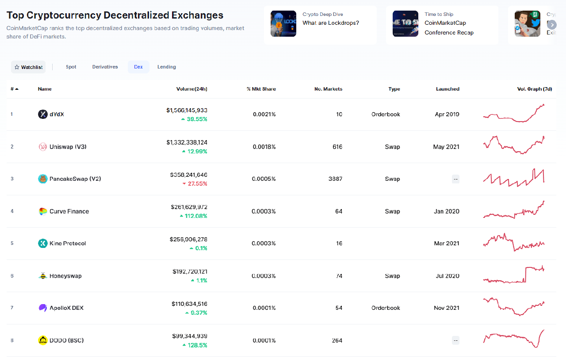Open the DODO (BSC) exchange link
The width and height of the screenshot is (566, 358).
coord(66,340)
